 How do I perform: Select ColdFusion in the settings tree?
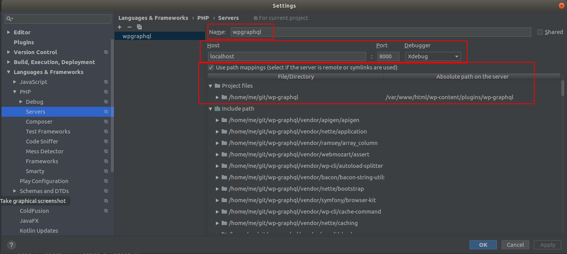pos(34,211)
